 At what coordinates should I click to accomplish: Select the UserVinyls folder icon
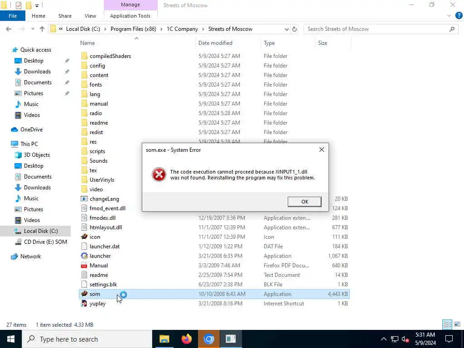click(85, 179)
